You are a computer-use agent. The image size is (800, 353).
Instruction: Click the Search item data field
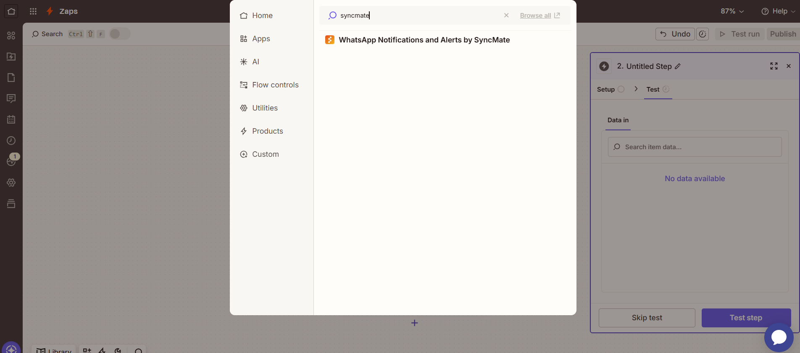coord(695,147)
